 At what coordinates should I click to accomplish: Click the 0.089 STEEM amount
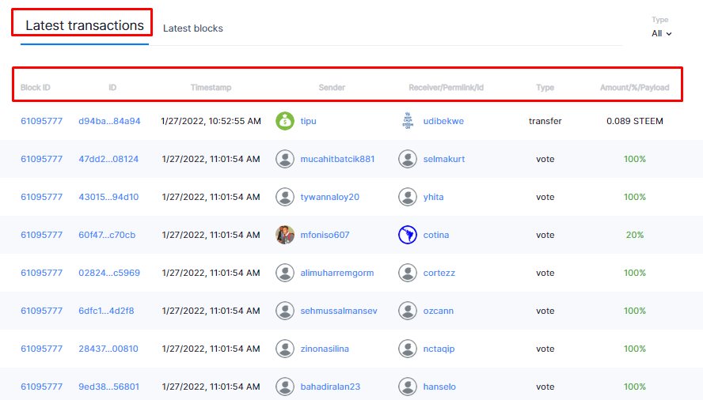(x=634, y=121)
